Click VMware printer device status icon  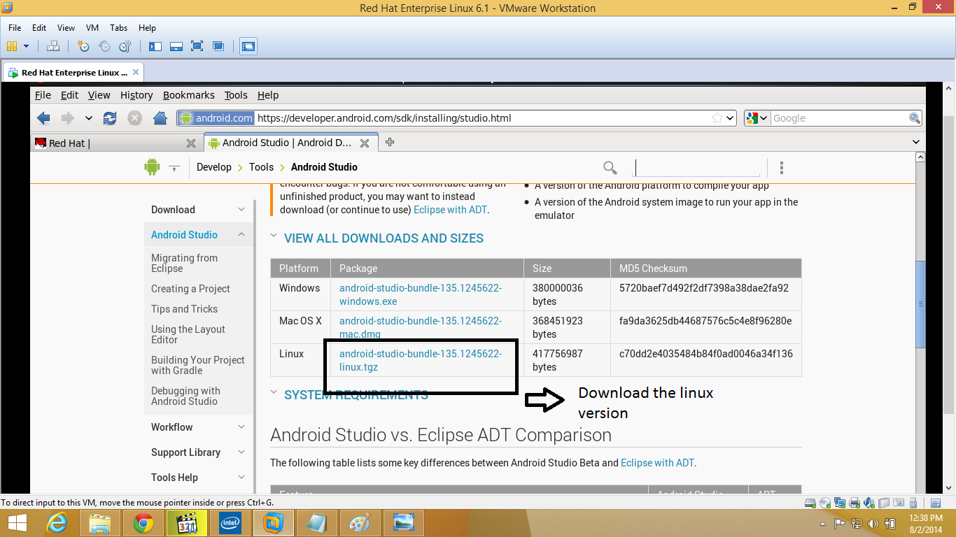854,503
